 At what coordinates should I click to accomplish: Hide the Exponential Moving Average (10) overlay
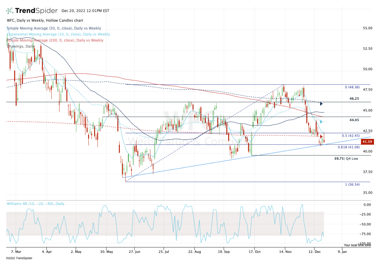tap(58, 34)
